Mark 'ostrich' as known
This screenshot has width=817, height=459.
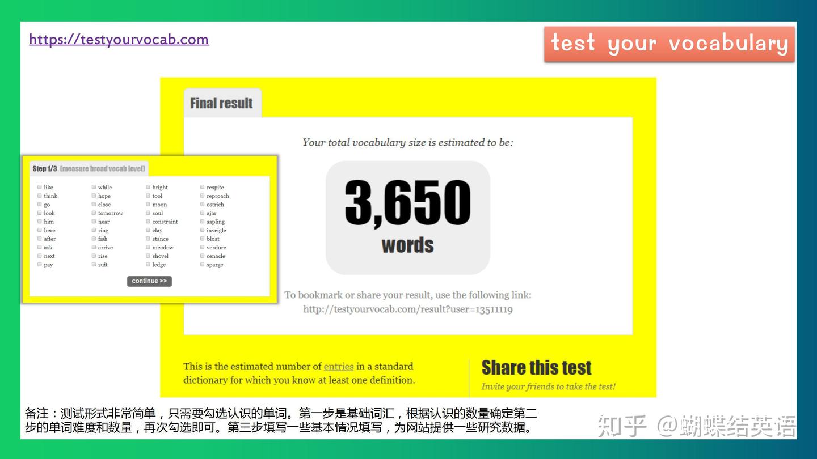pyautogui.click(x=202, y=204)
